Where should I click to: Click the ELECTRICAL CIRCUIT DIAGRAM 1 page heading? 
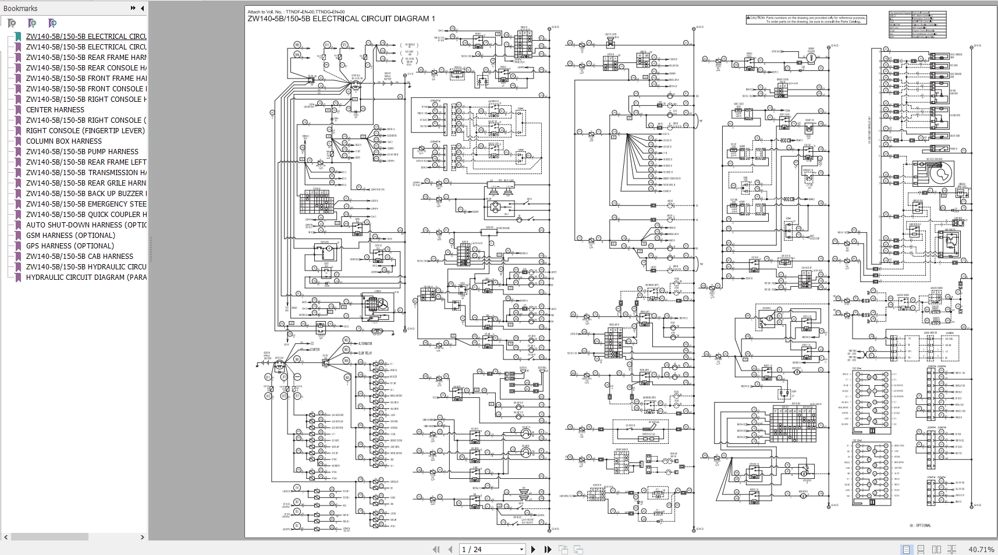point(341,19)
